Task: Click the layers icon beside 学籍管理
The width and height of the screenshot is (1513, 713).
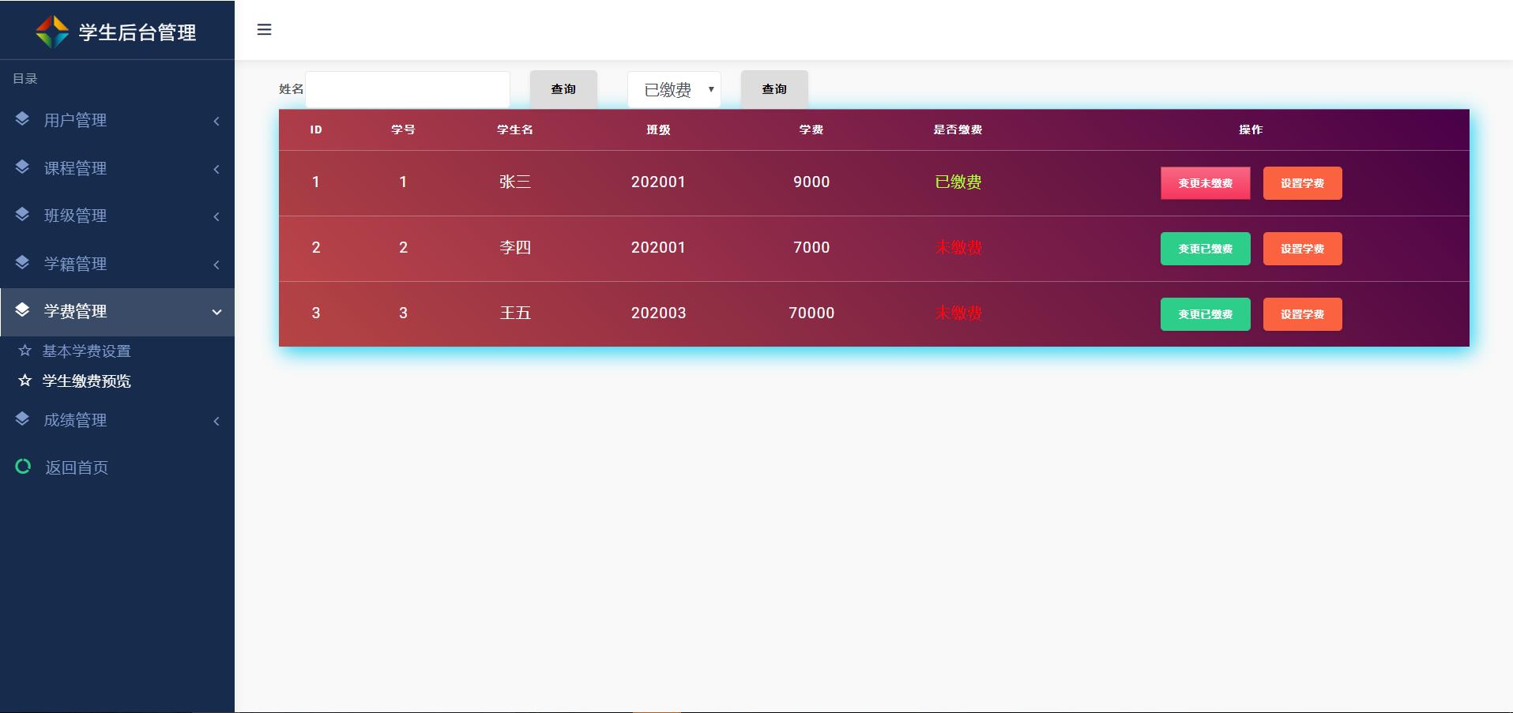Action: 22,263
